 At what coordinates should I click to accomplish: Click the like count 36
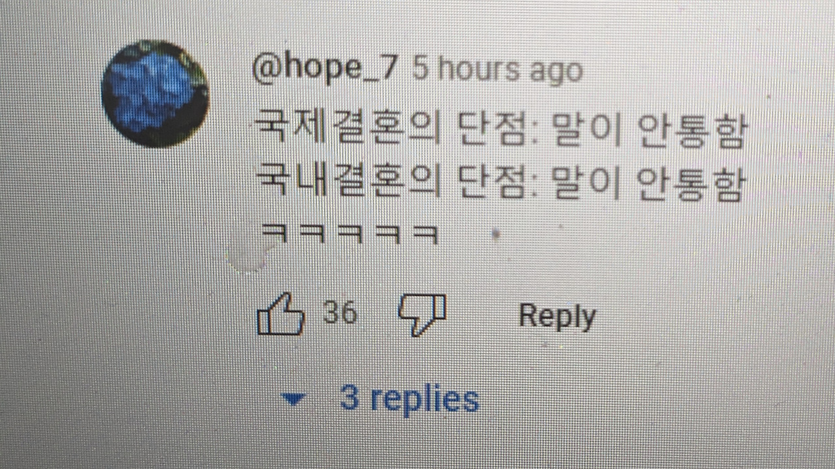tap(340, 313)
